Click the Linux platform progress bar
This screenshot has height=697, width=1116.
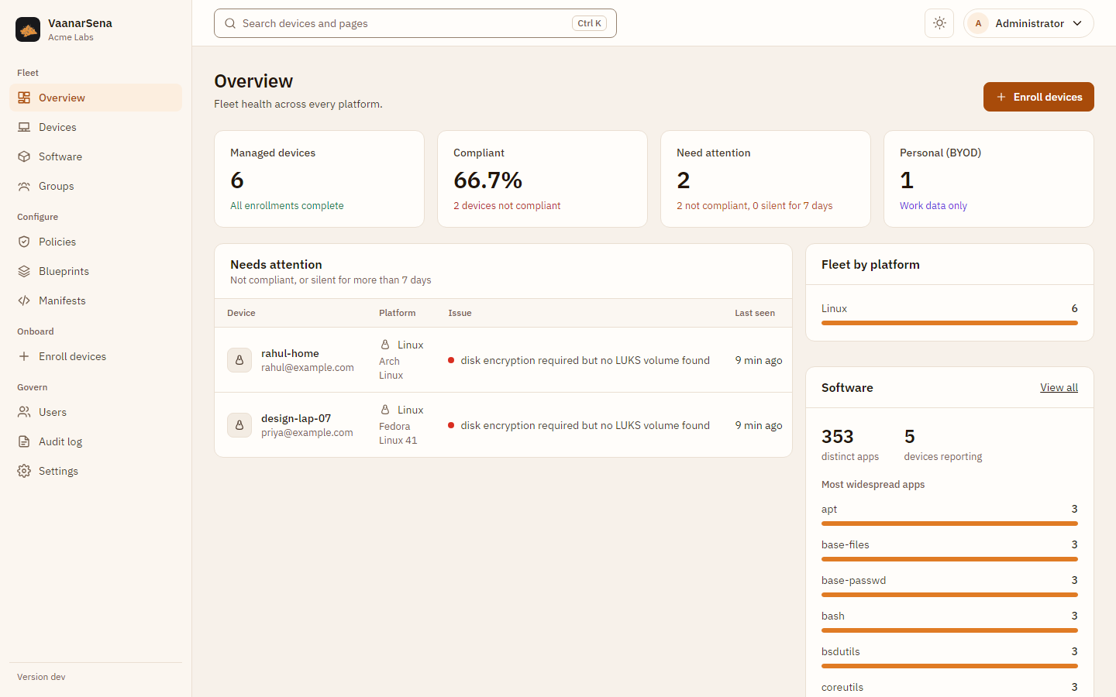pos(949,323)
